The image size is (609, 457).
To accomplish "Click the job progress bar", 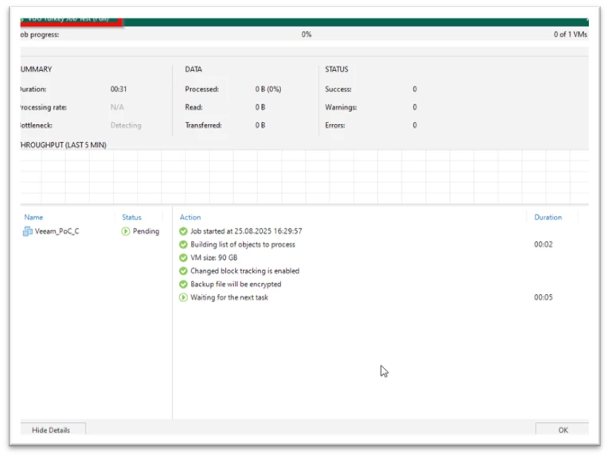I will (x=304, y=21).
